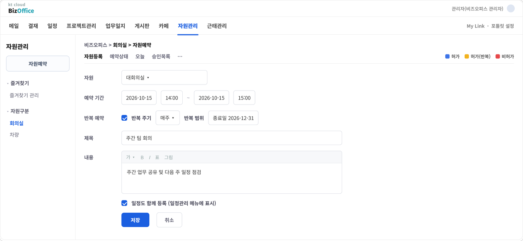
Task: Click the end time 15:00 field
Action: 244,98
